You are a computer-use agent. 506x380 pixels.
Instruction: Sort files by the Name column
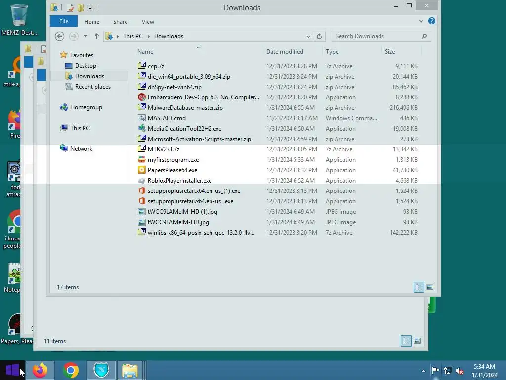[x=145, y=51]
